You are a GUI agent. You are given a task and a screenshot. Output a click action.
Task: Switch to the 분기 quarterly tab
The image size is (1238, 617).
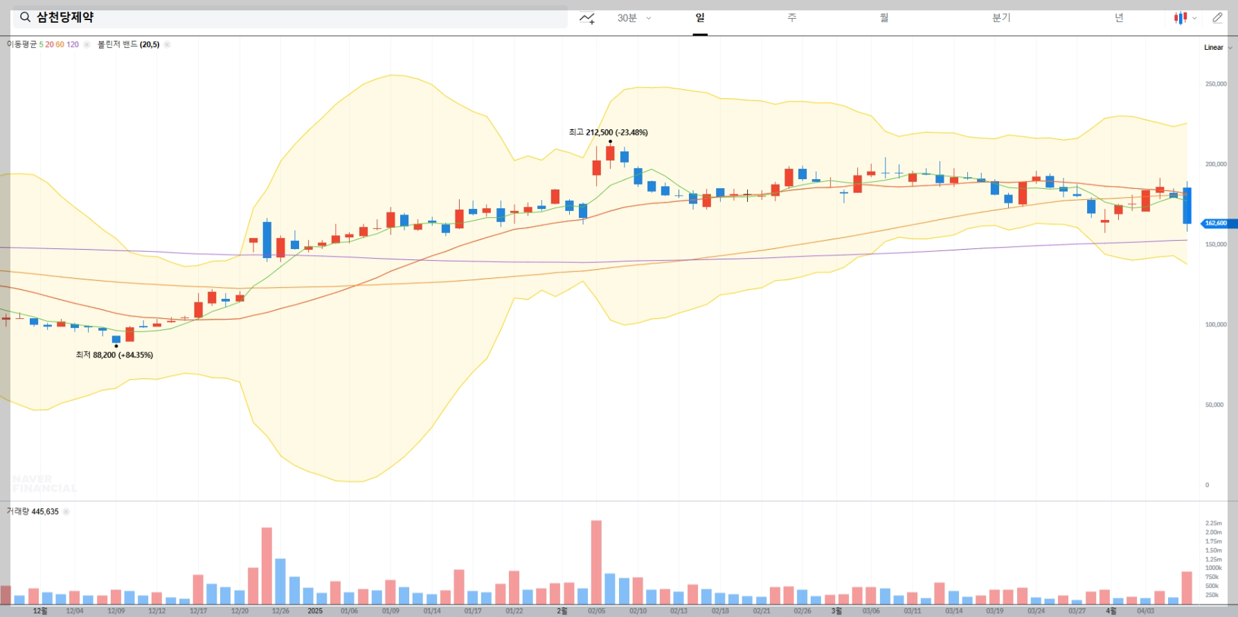click(x=1001, y=18)
